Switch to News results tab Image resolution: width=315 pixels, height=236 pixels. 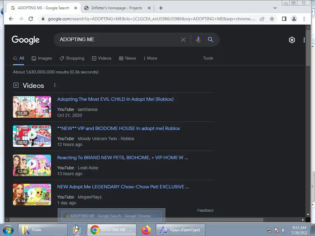127,58
